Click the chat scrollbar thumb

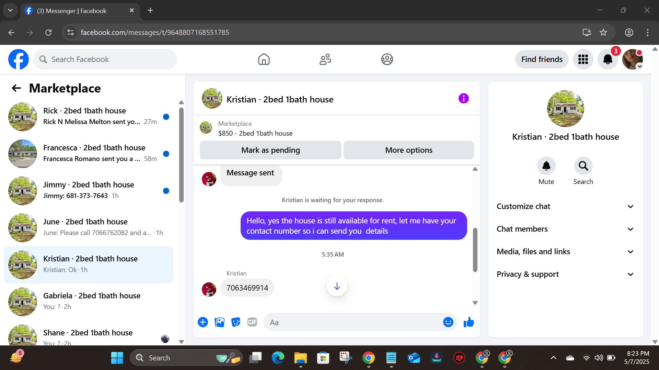pos(475,250)
